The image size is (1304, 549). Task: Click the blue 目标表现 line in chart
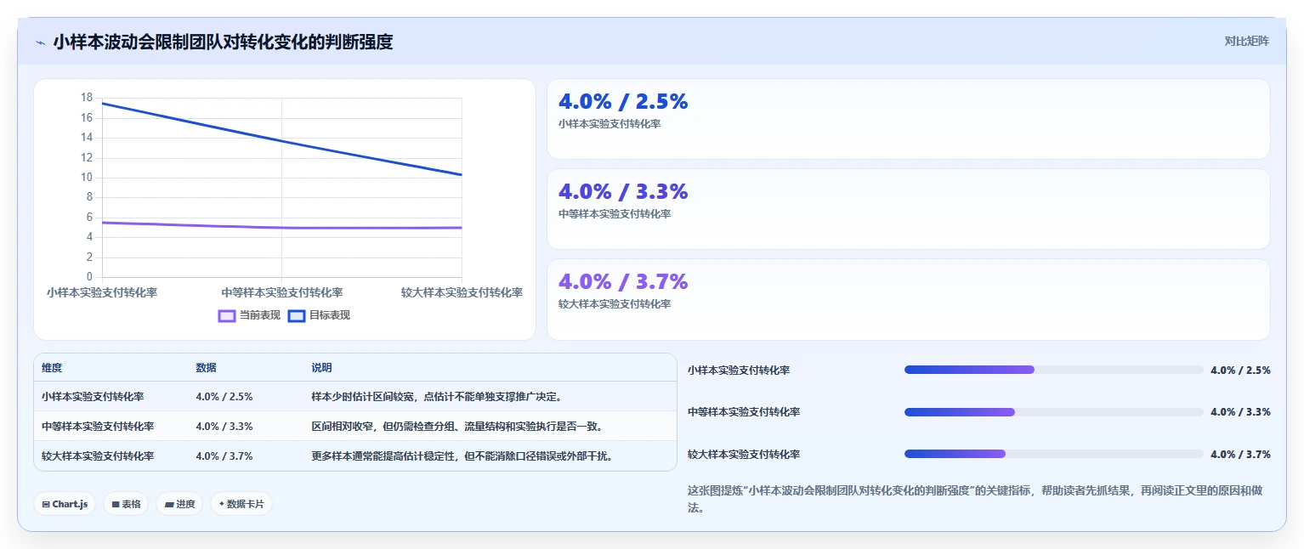(282, 140)
